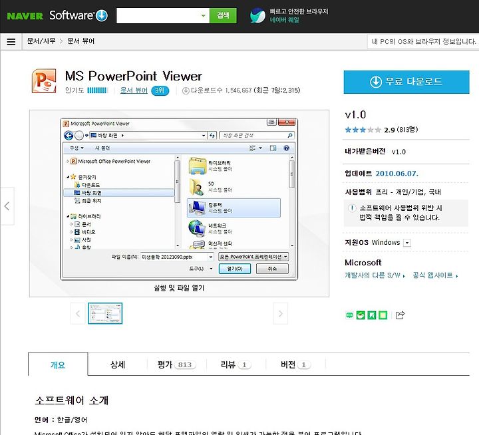Click the download count icon
Viewport: 479px width, 435px height.
(186, 90)
